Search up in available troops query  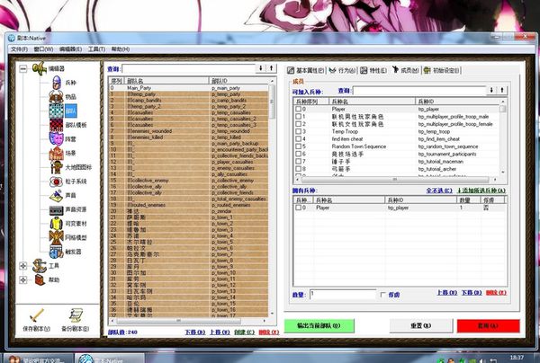click(x=502, y=90)
